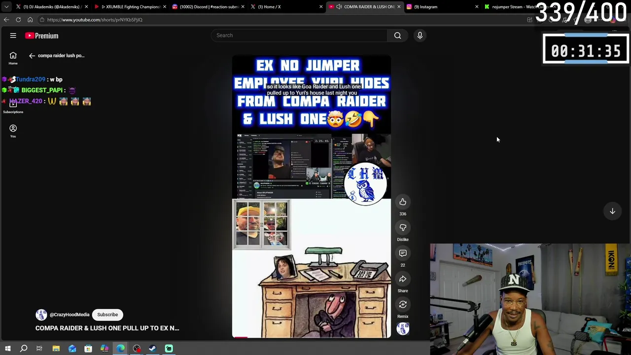
Task: Open Microsoft 365 Copilot from taskbar
Action: (x=105, y=349)
